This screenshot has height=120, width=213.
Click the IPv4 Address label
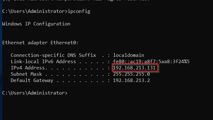pyautogui.click(x=29, y=68)
